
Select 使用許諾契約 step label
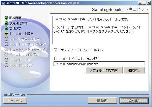(18, 23)
